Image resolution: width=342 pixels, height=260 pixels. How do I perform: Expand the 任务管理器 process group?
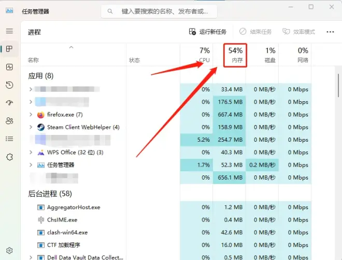pyautogui.click(x=31, y=165)
